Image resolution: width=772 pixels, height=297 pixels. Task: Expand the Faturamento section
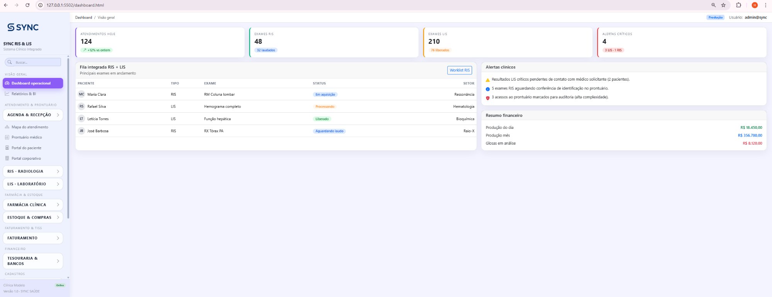tap(33, 238)
